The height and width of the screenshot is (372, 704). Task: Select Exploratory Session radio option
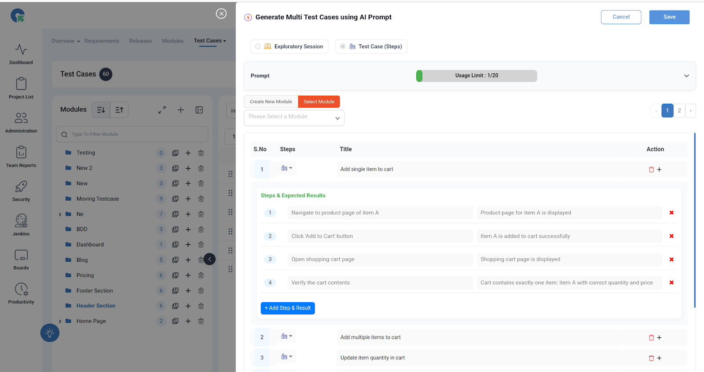pyautogui.click(x=258, y=47)
